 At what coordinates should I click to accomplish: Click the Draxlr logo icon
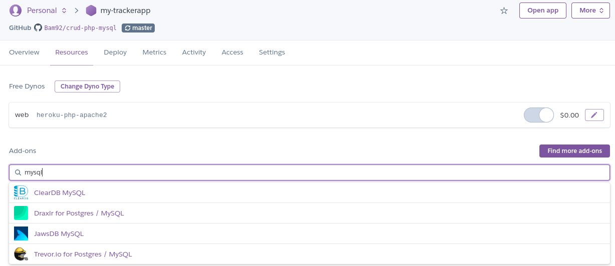21,213
